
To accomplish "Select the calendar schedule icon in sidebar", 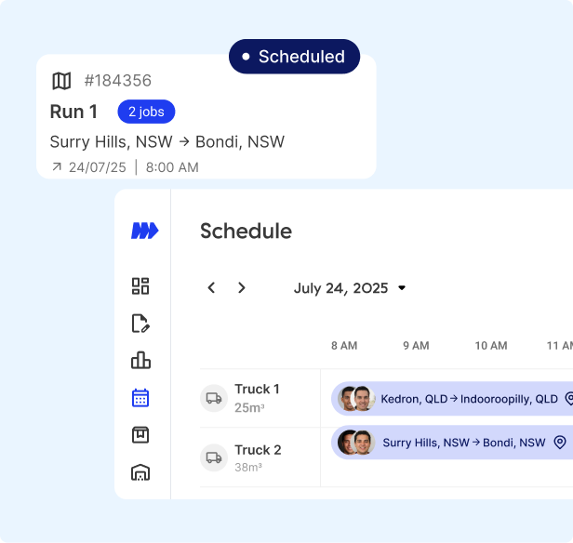I will [x=140, y=398].
